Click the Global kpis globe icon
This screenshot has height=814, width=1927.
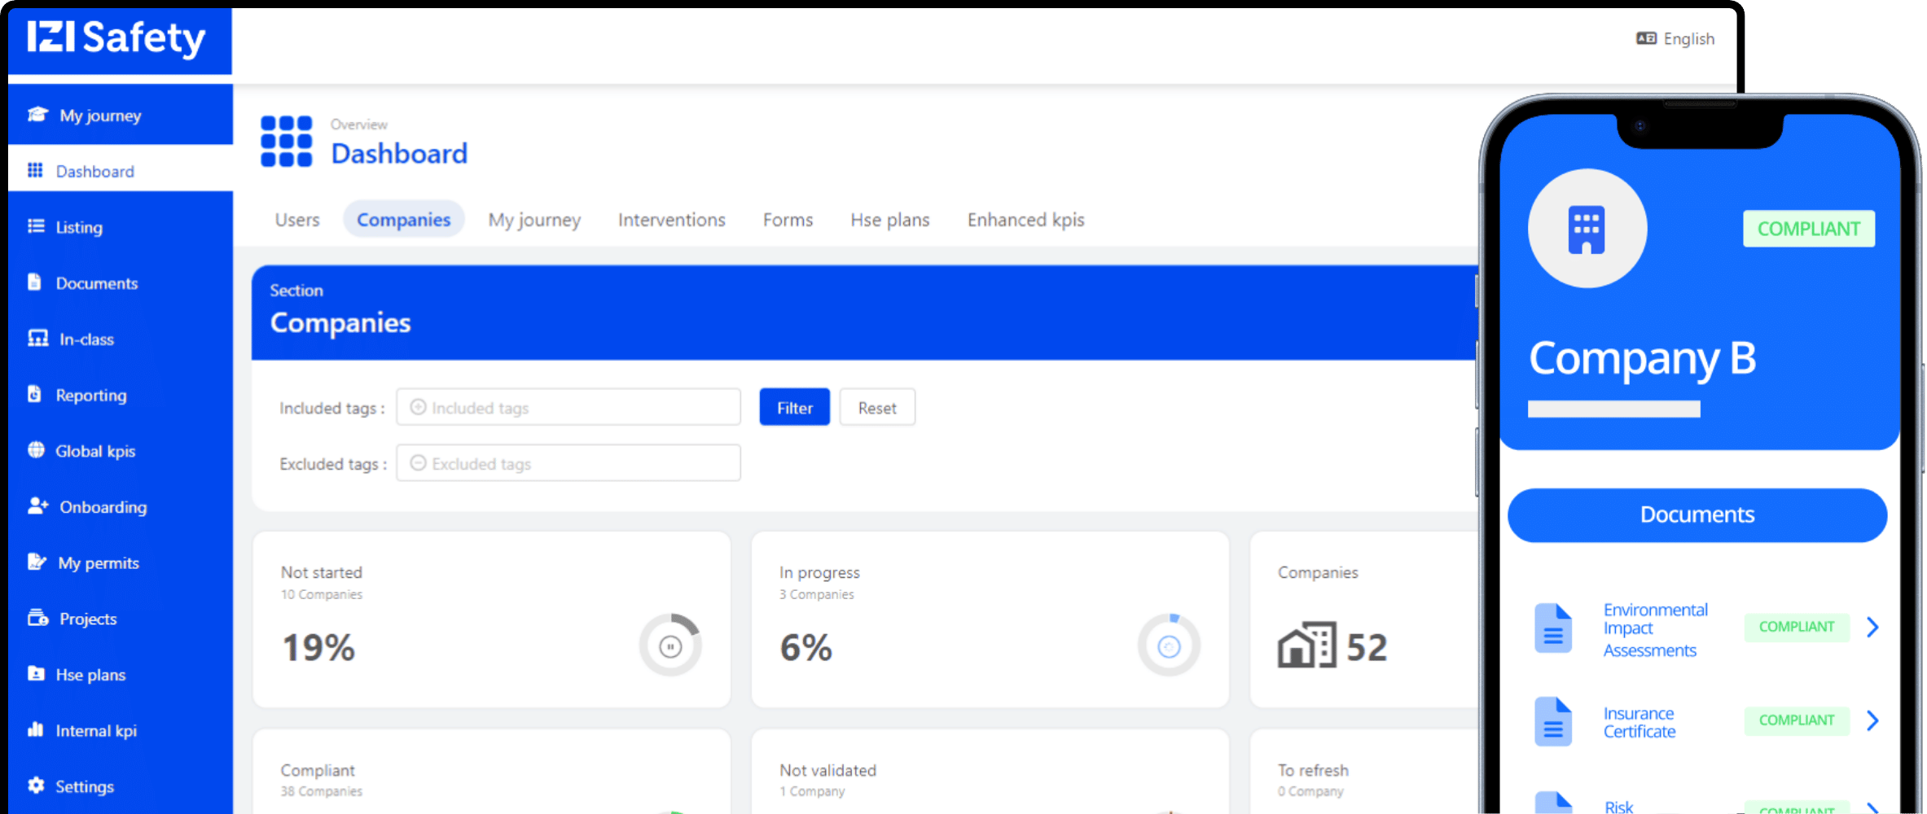(x=36, y=450)
